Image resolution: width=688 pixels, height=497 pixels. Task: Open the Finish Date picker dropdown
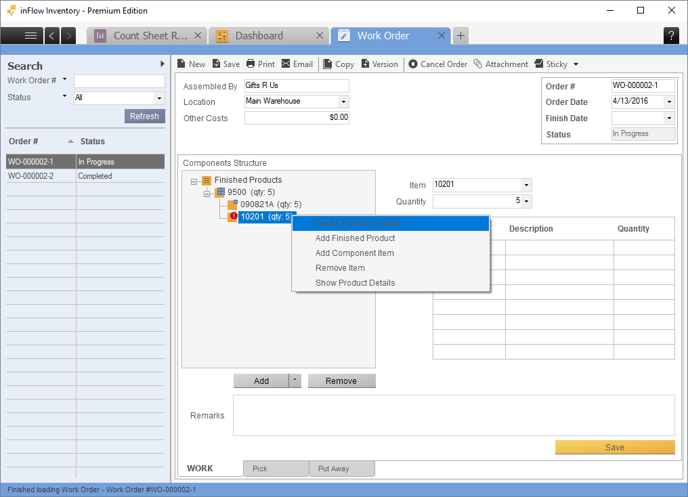coord(669,118)
